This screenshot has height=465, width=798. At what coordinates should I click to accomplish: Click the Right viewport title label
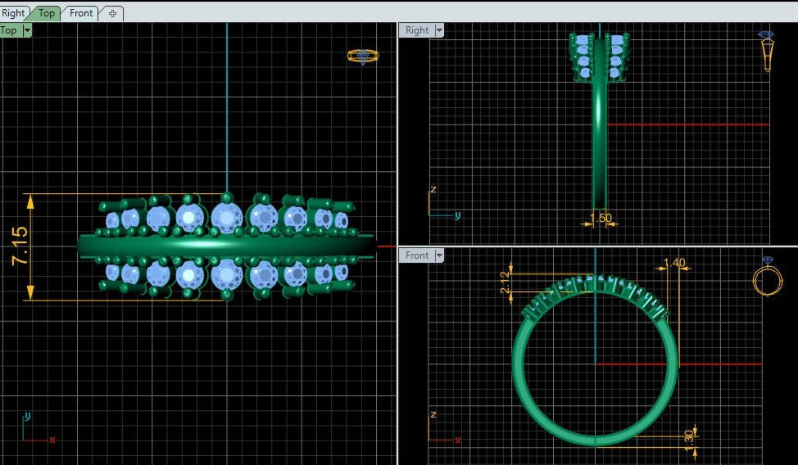417,30
